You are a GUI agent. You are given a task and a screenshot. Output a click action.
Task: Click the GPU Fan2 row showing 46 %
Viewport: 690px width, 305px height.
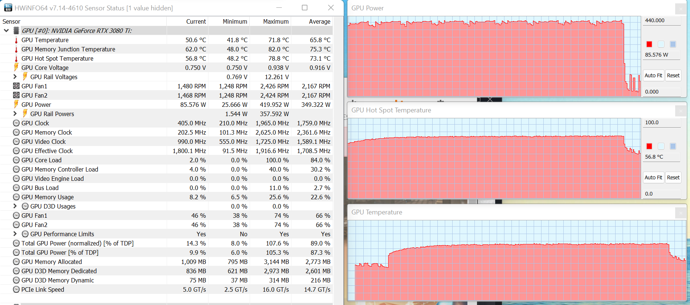tap(166, 225)
